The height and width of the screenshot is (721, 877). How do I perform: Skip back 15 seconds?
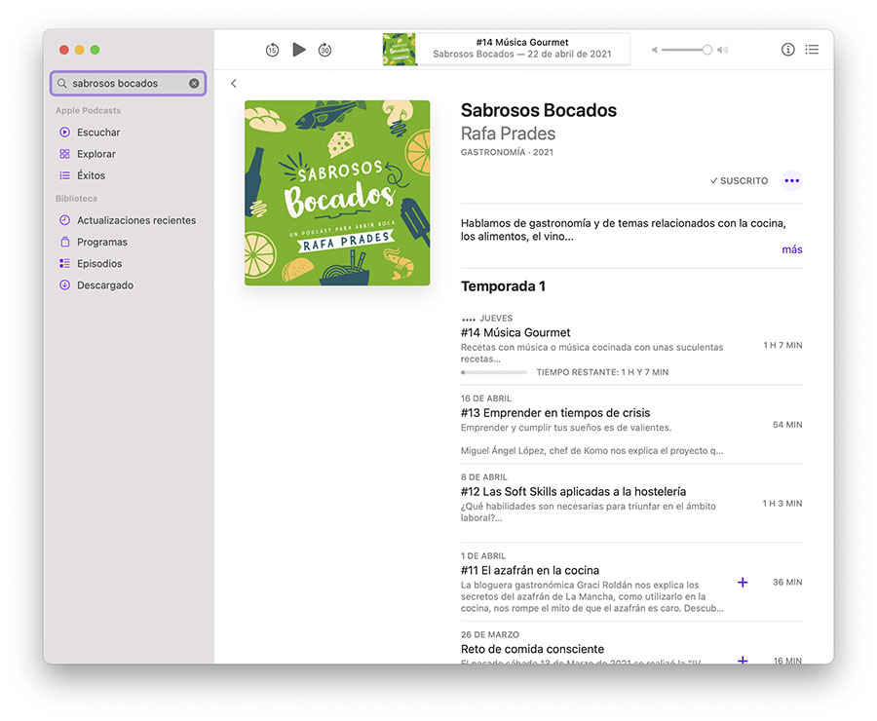click(272, 50)
